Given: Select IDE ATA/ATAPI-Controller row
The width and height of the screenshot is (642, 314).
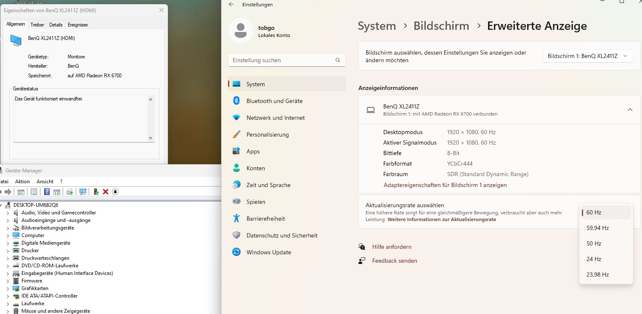Looking at the screenshot, I should pyautogui.click(x=49, y=296).
